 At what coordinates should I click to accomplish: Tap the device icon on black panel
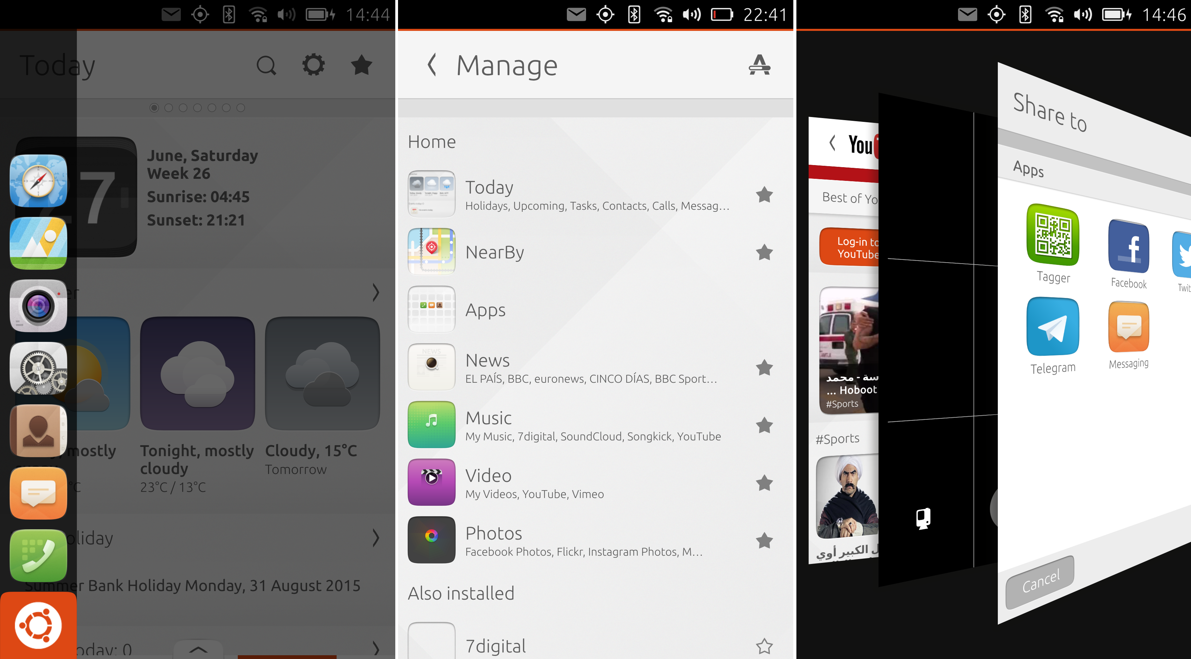(x=923, y=519)
